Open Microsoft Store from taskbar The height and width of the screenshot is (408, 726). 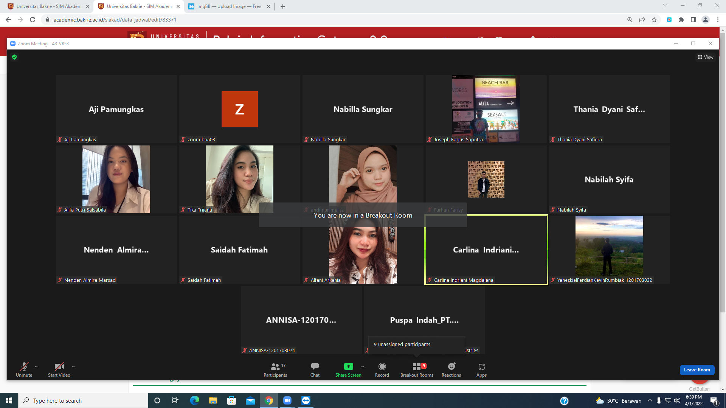coord(231,400)
